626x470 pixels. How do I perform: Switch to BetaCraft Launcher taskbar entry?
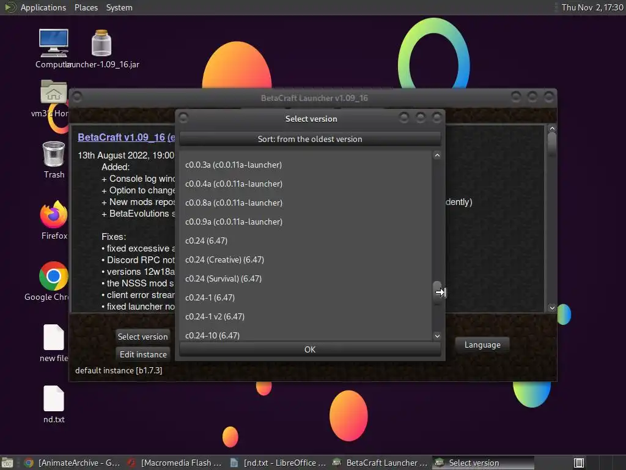click(380, 463)
